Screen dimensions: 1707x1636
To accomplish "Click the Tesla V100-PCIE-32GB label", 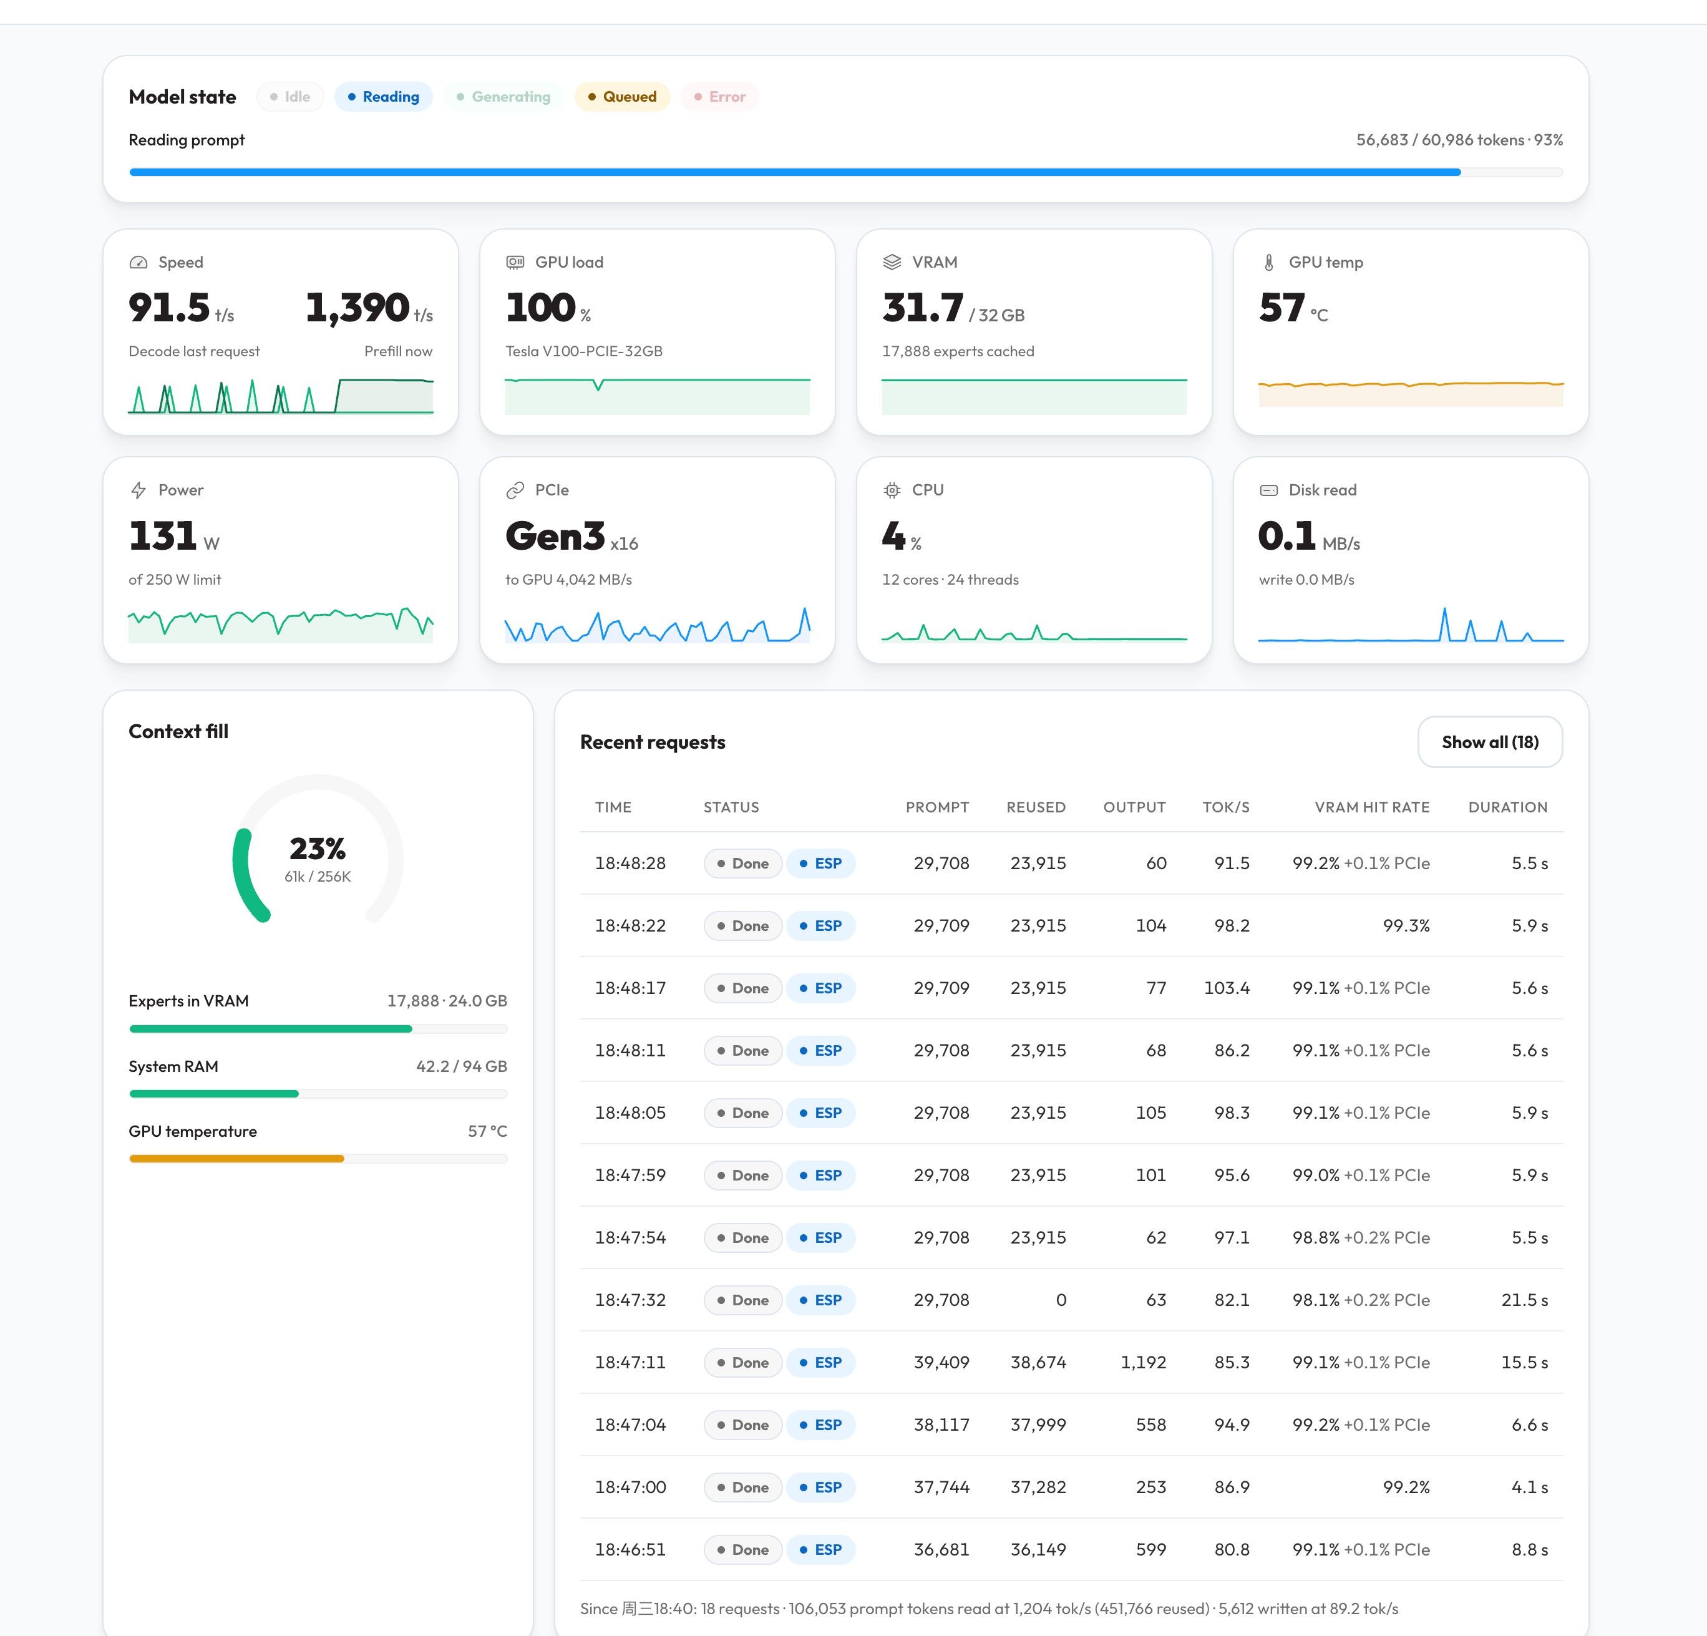I will click(x=585, y=351).
